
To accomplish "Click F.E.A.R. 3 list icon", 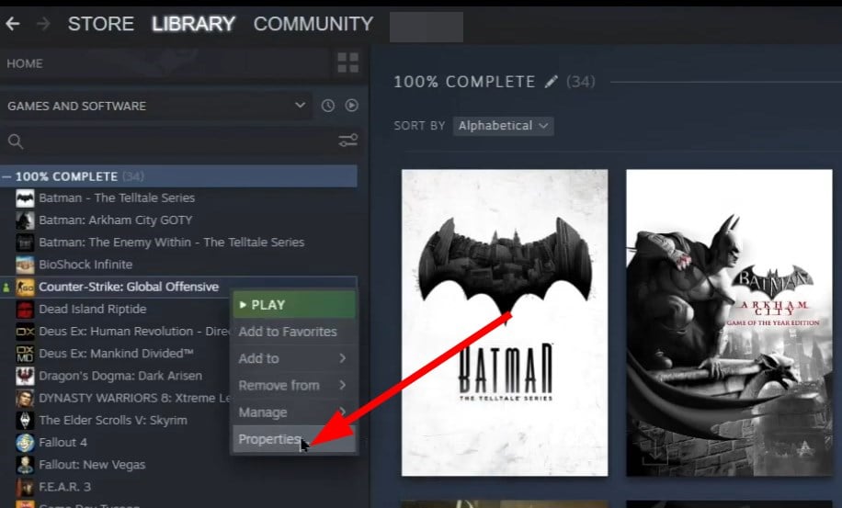I will (x=25, y=487).
